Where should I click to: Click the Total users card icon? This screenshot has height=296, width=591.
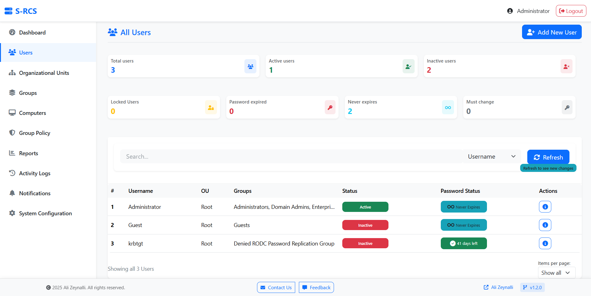coord(251,66)
